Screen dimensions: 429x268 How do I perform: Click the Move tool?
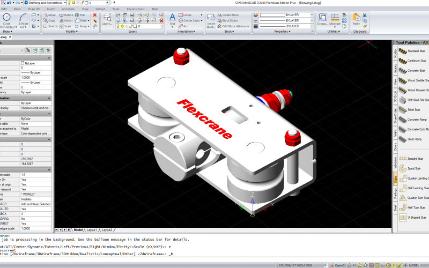tap(49, 15)
